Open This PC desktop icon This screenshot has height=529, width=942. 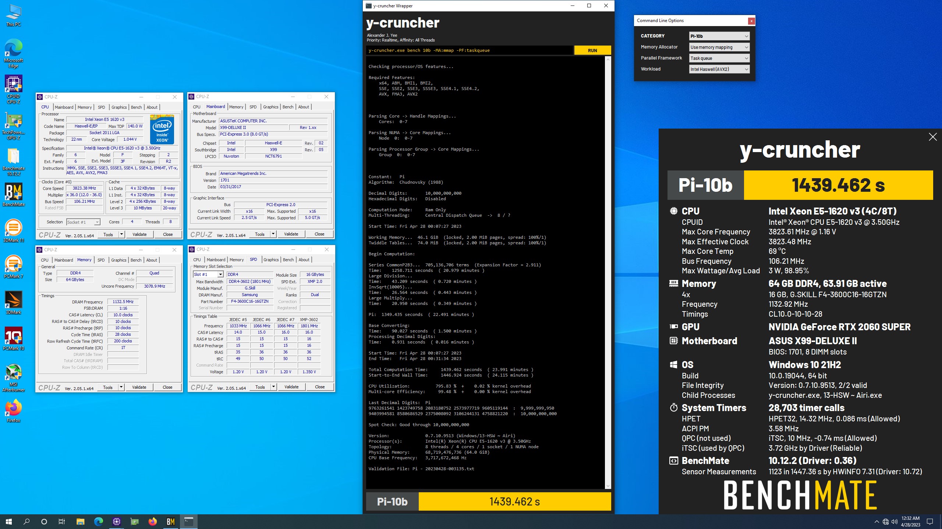[x=14, y=15]
